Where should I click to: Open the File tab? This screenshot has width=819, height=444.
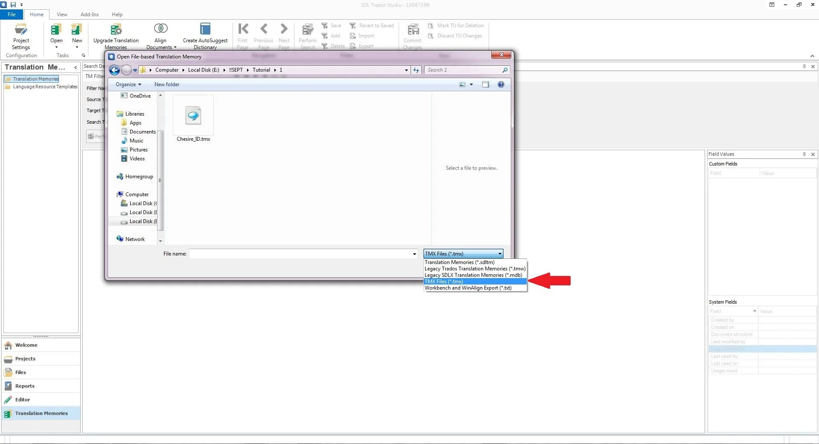pyautogui.click(x=12, y=15)
